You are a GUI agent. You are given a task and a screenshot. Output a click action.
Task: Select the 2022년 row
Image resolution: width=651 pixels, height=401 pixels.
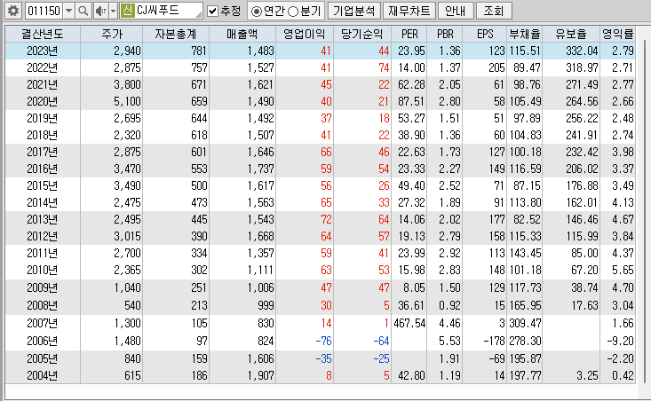[320, 67]
